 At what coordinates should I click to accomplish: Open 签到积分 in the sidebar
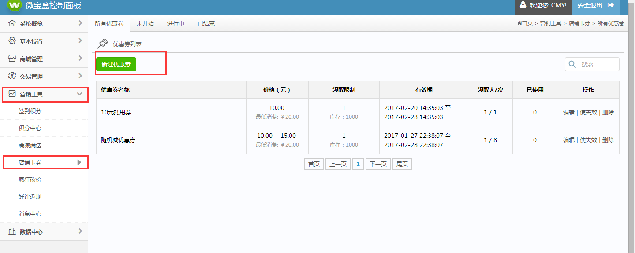pos(30,111)
